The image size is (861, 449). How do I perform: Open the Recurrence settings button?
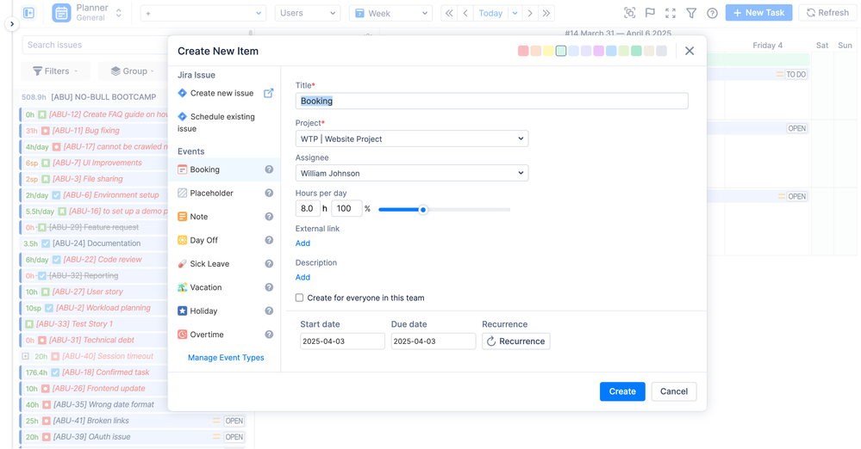coord(516,341)
